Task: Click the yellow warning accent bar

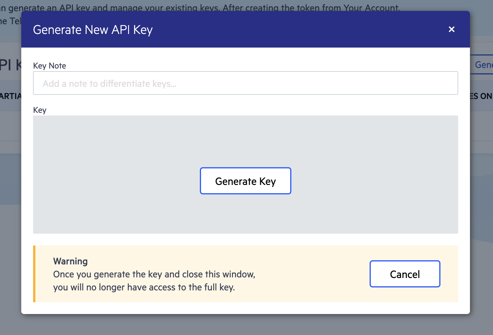Action: click(34, 274)
